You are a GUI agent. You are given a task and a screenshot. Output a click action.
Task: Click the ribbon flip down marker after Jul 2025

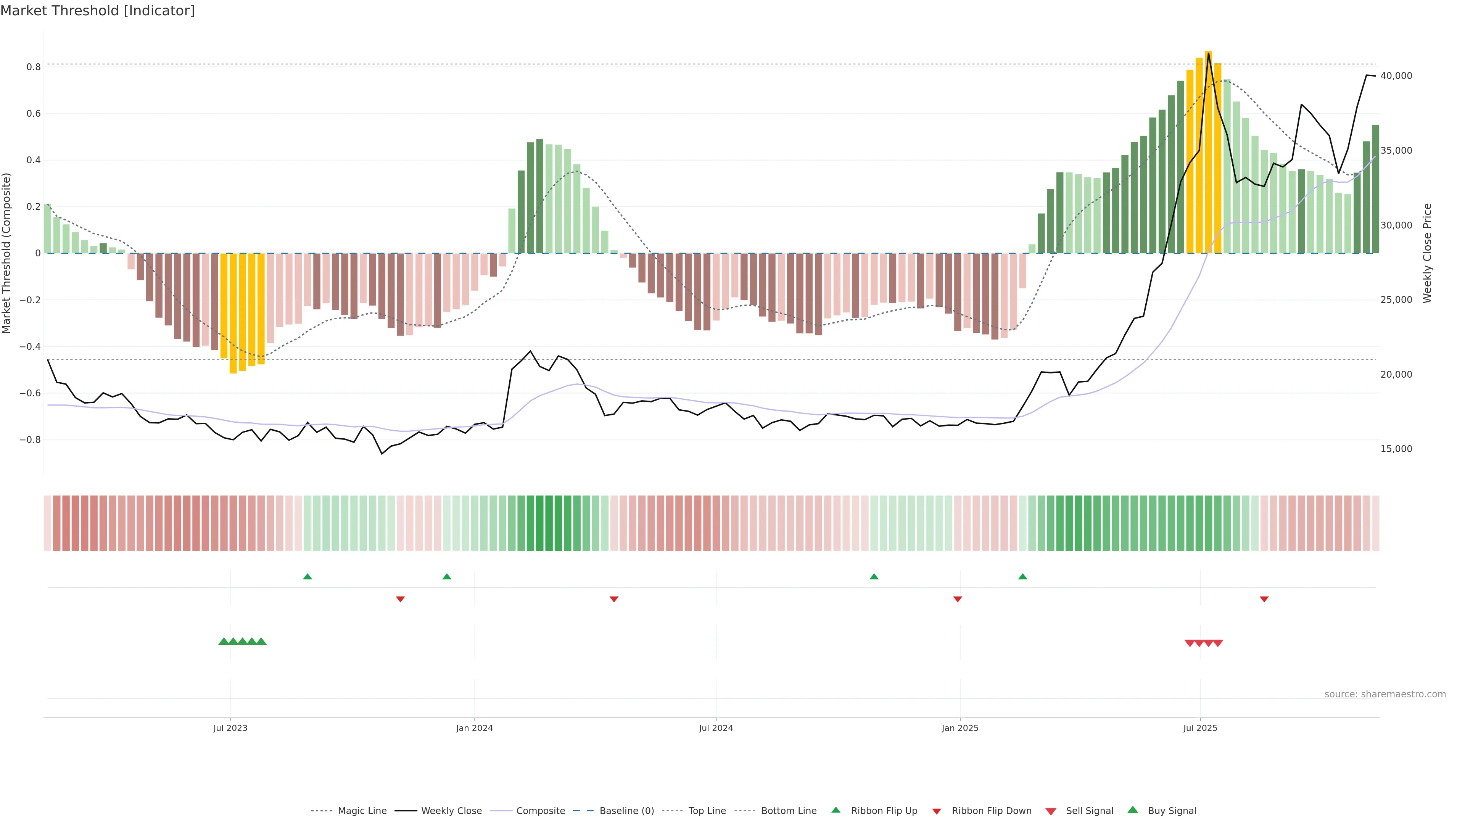(1264, 599)
